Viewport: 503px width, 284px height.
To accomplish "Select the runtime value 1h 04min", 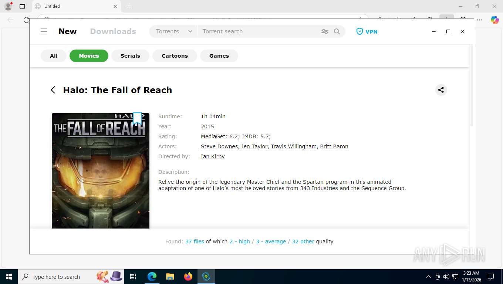I will click(x=213, y=116).
